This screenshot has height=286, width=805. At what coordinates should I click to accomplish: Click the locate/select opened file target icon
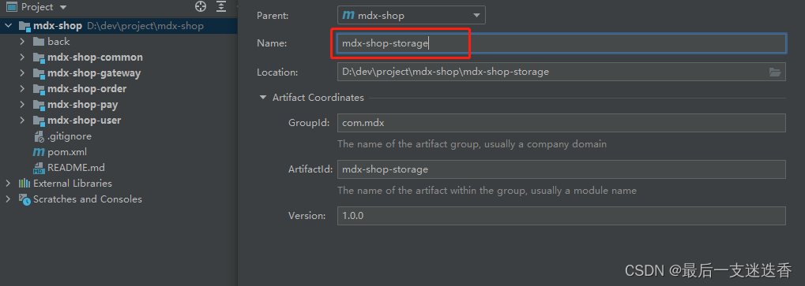coord(201,6)
